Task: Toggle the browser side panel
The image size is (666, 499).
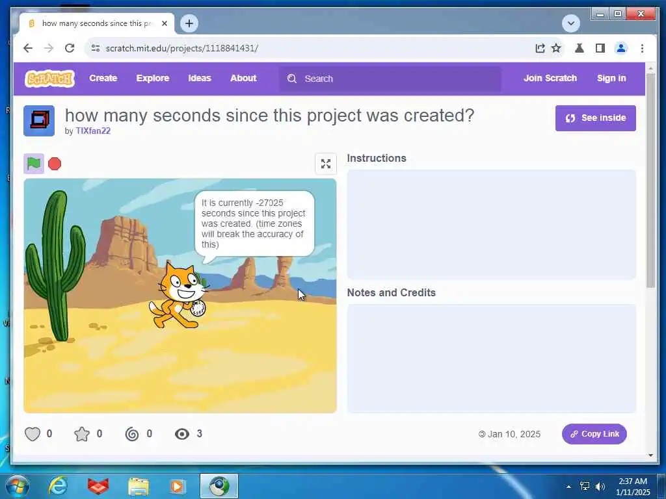Action: pos(600,48)
